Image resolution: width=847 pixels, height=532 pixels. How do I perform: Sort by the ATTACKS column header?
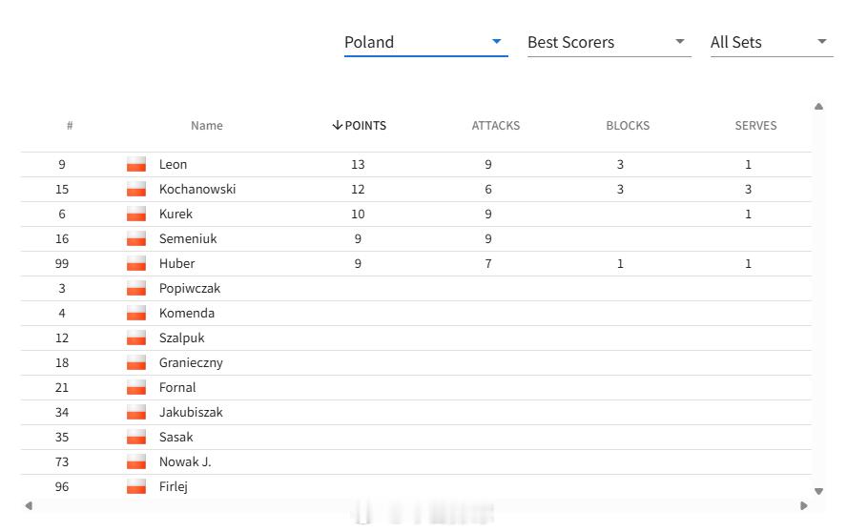pos(495,126)
